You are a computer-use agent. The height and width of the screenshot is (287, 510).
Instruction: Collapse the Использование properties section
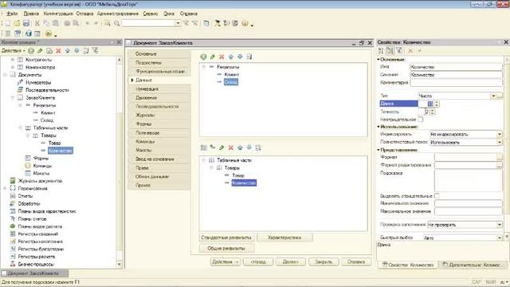click(x=379, y=127)
